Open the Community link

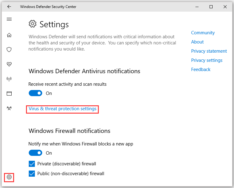click(x=203, y=33)
